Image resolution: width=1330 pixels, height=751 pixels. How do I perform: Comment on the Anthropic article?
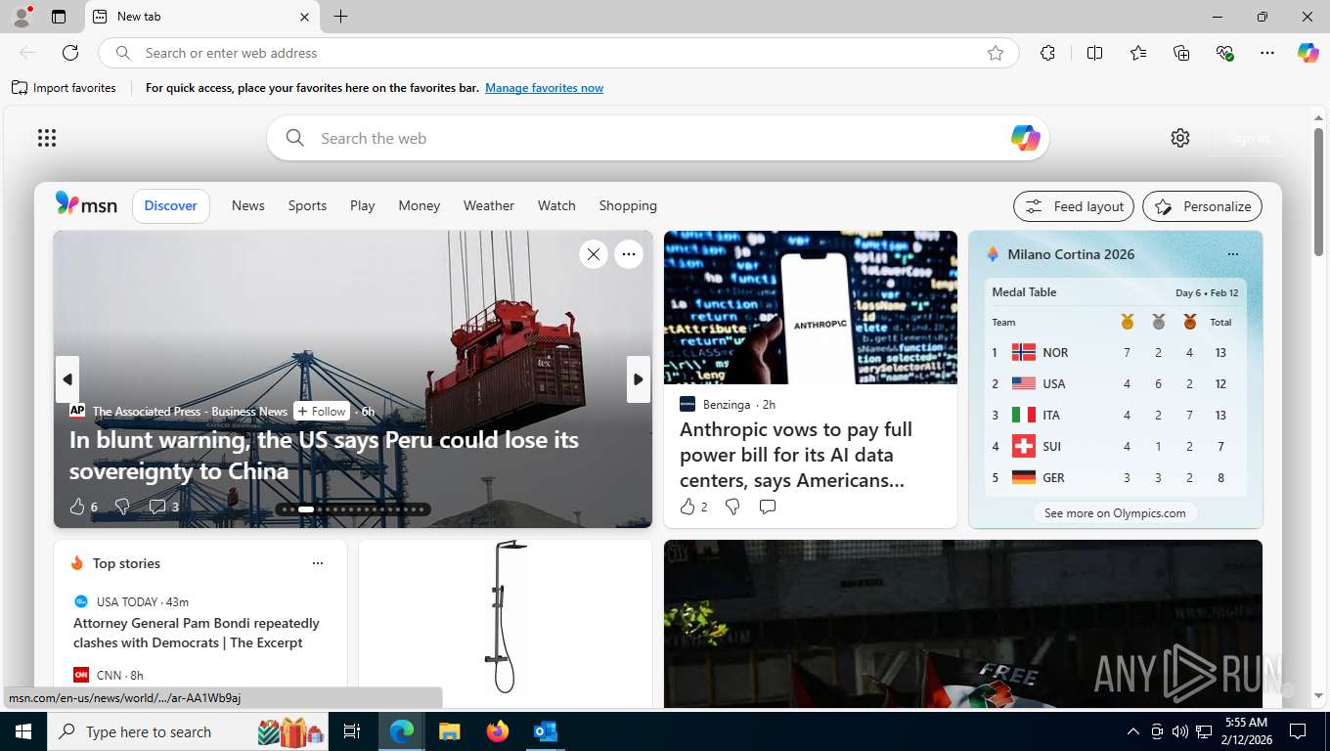click(x=768, y=507)
